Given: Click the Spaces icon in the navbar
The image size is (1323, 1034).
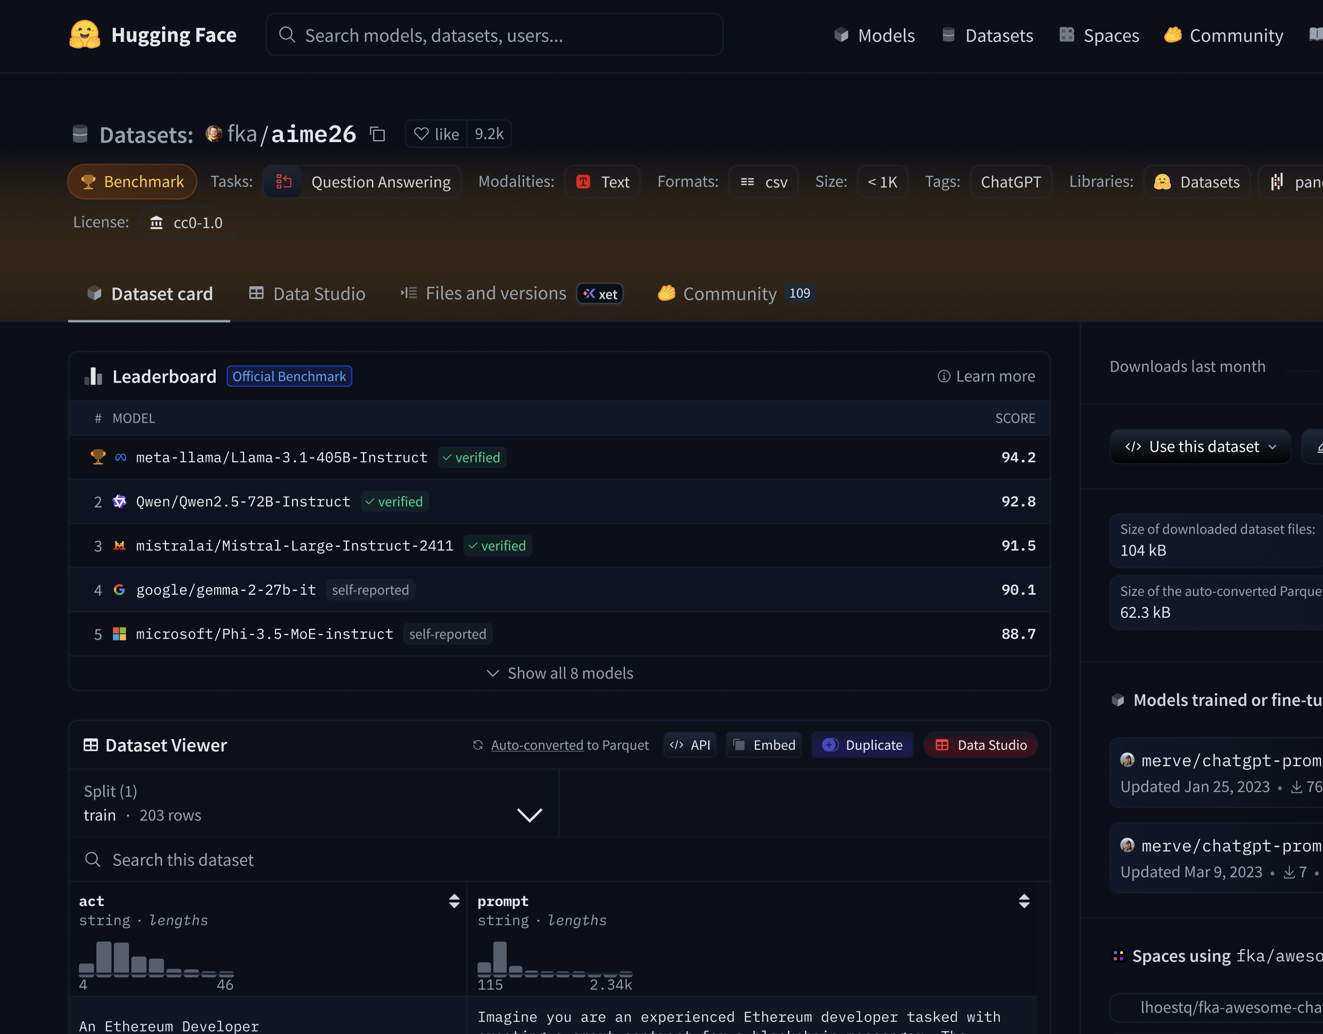Looking at the screenshot, I should click(1066, 35).
